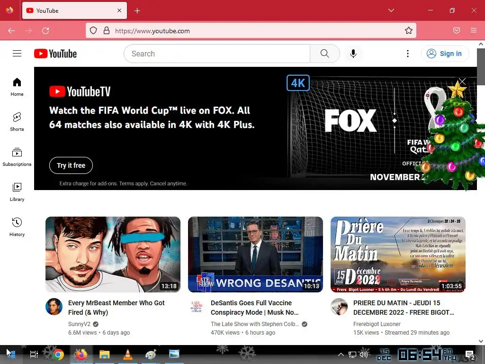This screenshot has height=364, width=485.
Task: Click the URL address bar
Action: pos(251,31)
